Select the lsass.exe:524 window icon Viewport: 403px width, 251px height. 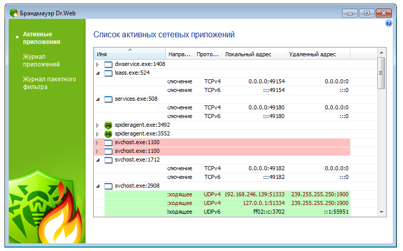pos(108,73)
